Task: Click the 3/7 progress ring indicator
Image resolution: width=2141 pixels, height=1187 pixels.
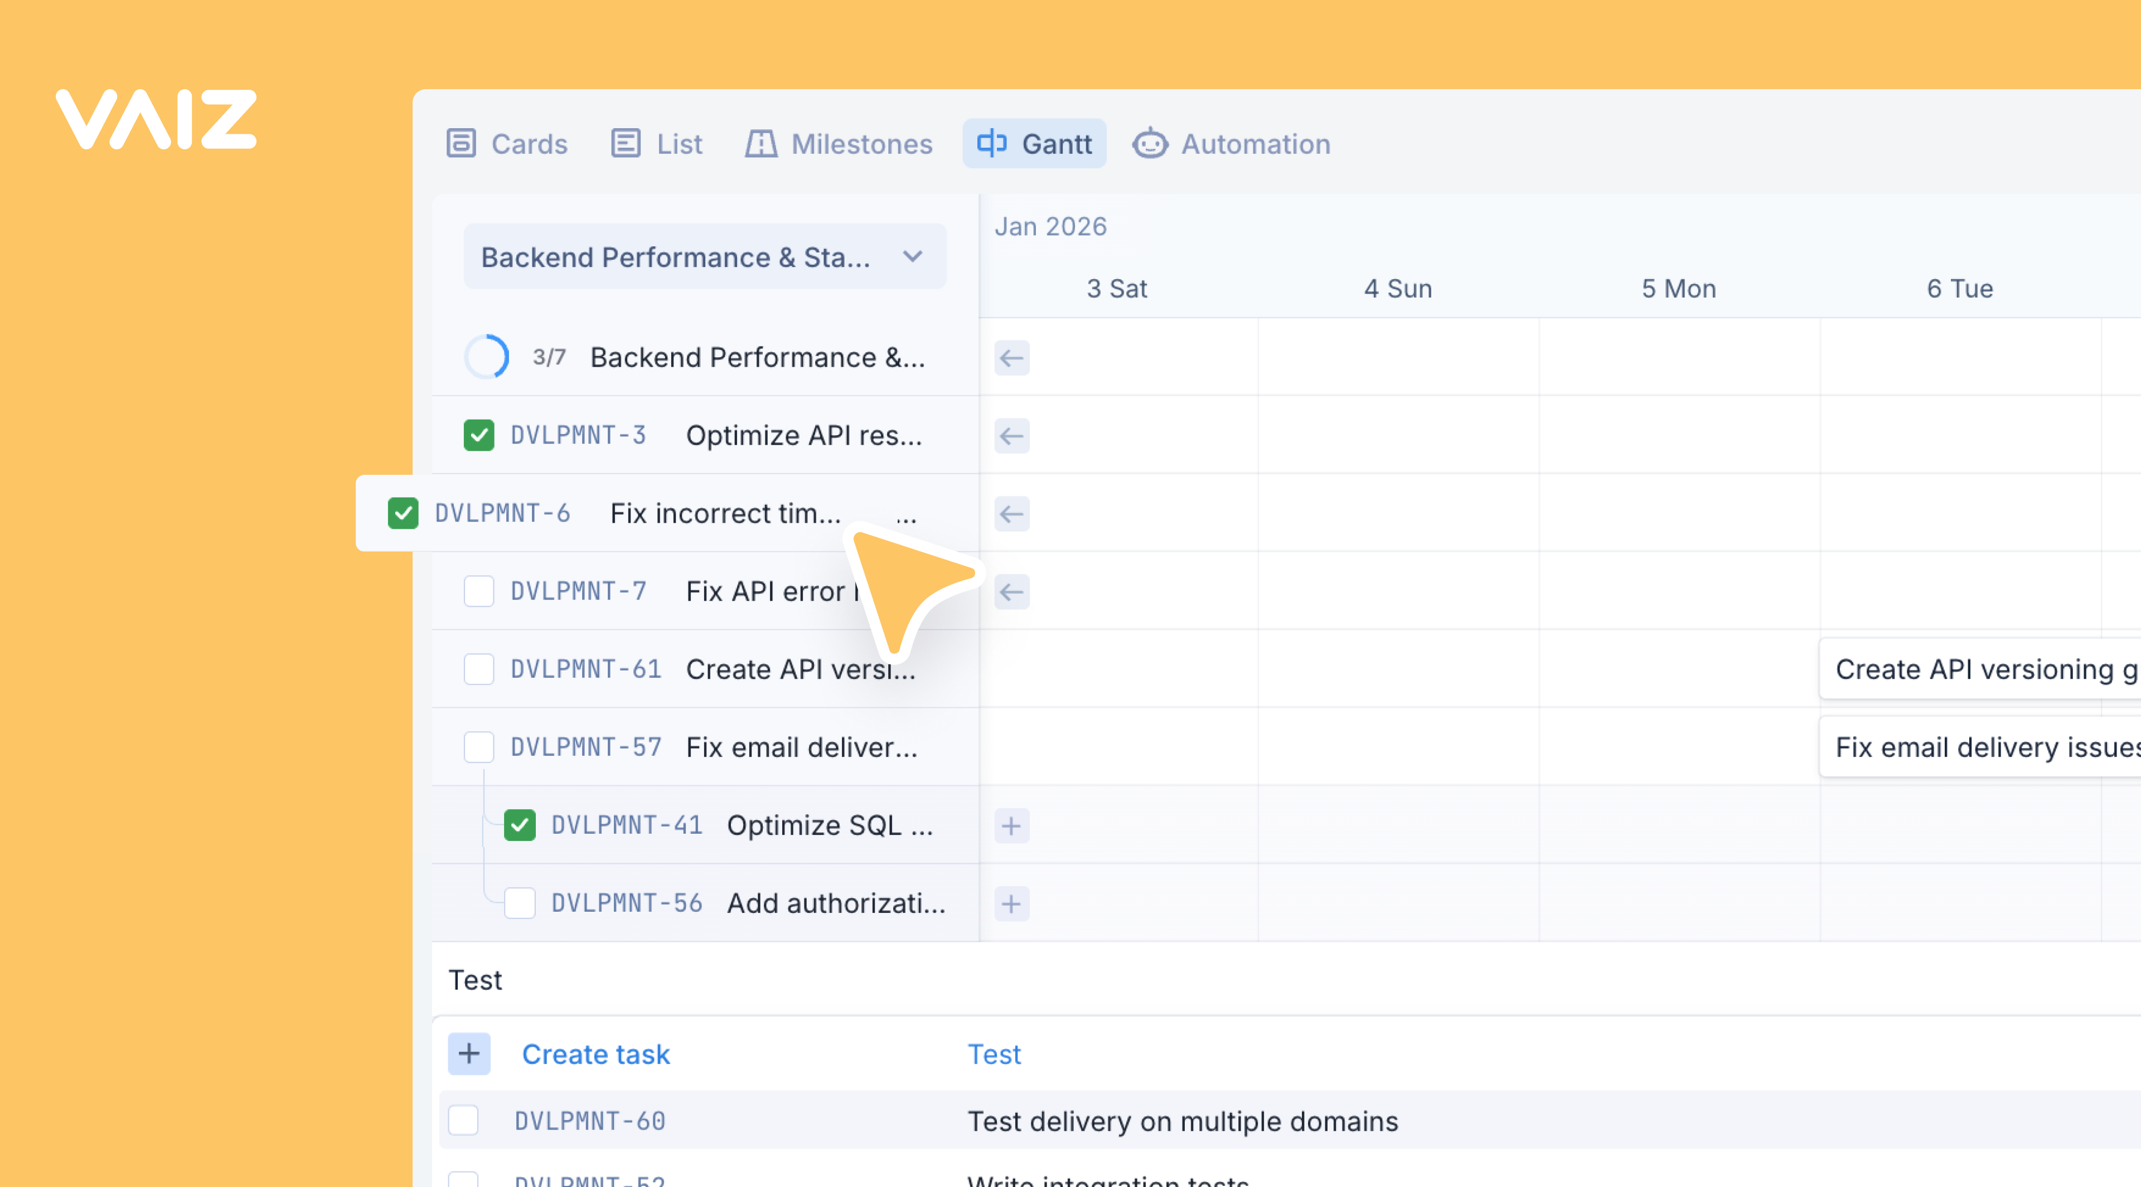Action: 487,357
